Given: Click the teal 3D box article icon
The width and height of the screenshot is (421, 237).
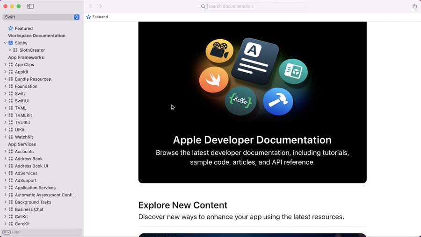Looking at the screenshot, I should (293, 71).
